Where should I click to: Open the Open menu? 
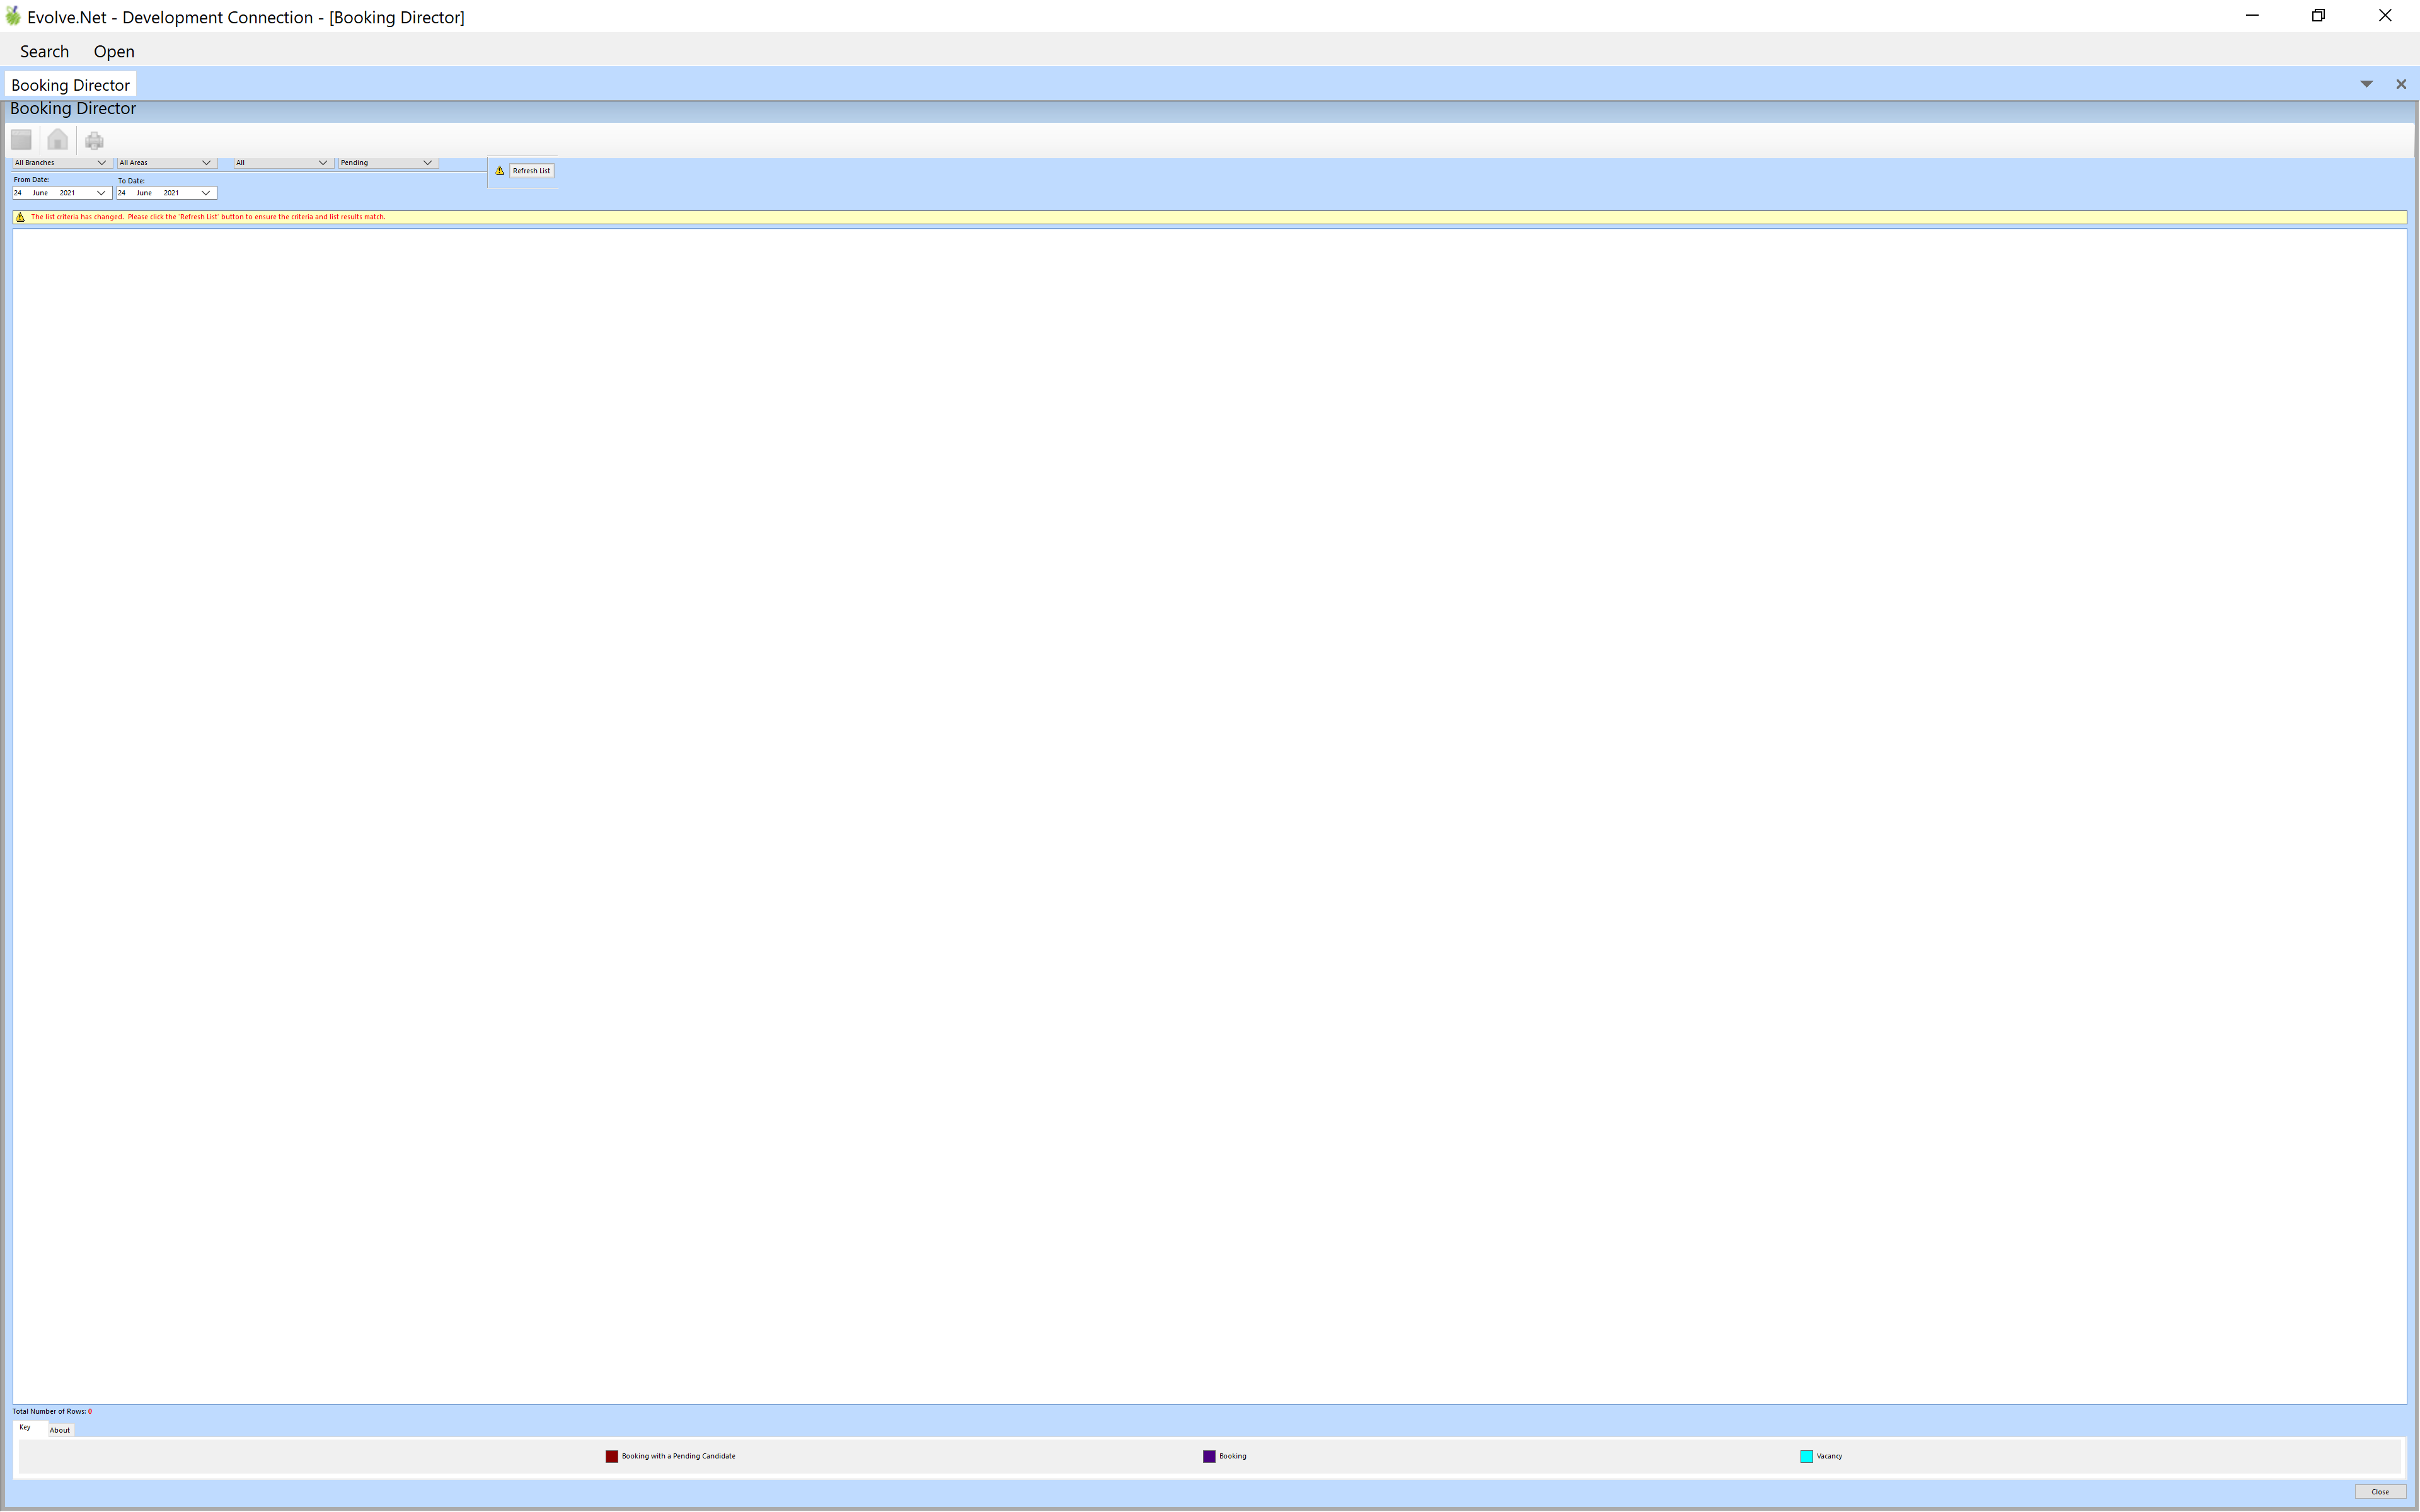[114, 52]
